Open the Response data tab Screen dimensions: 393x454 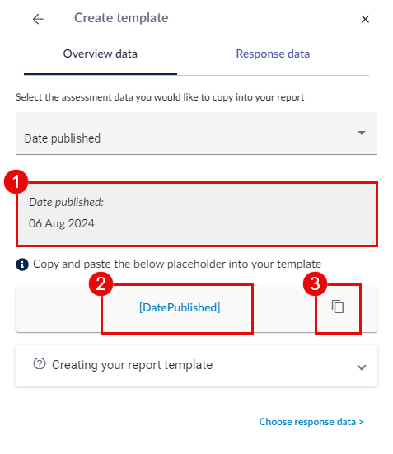273,54
